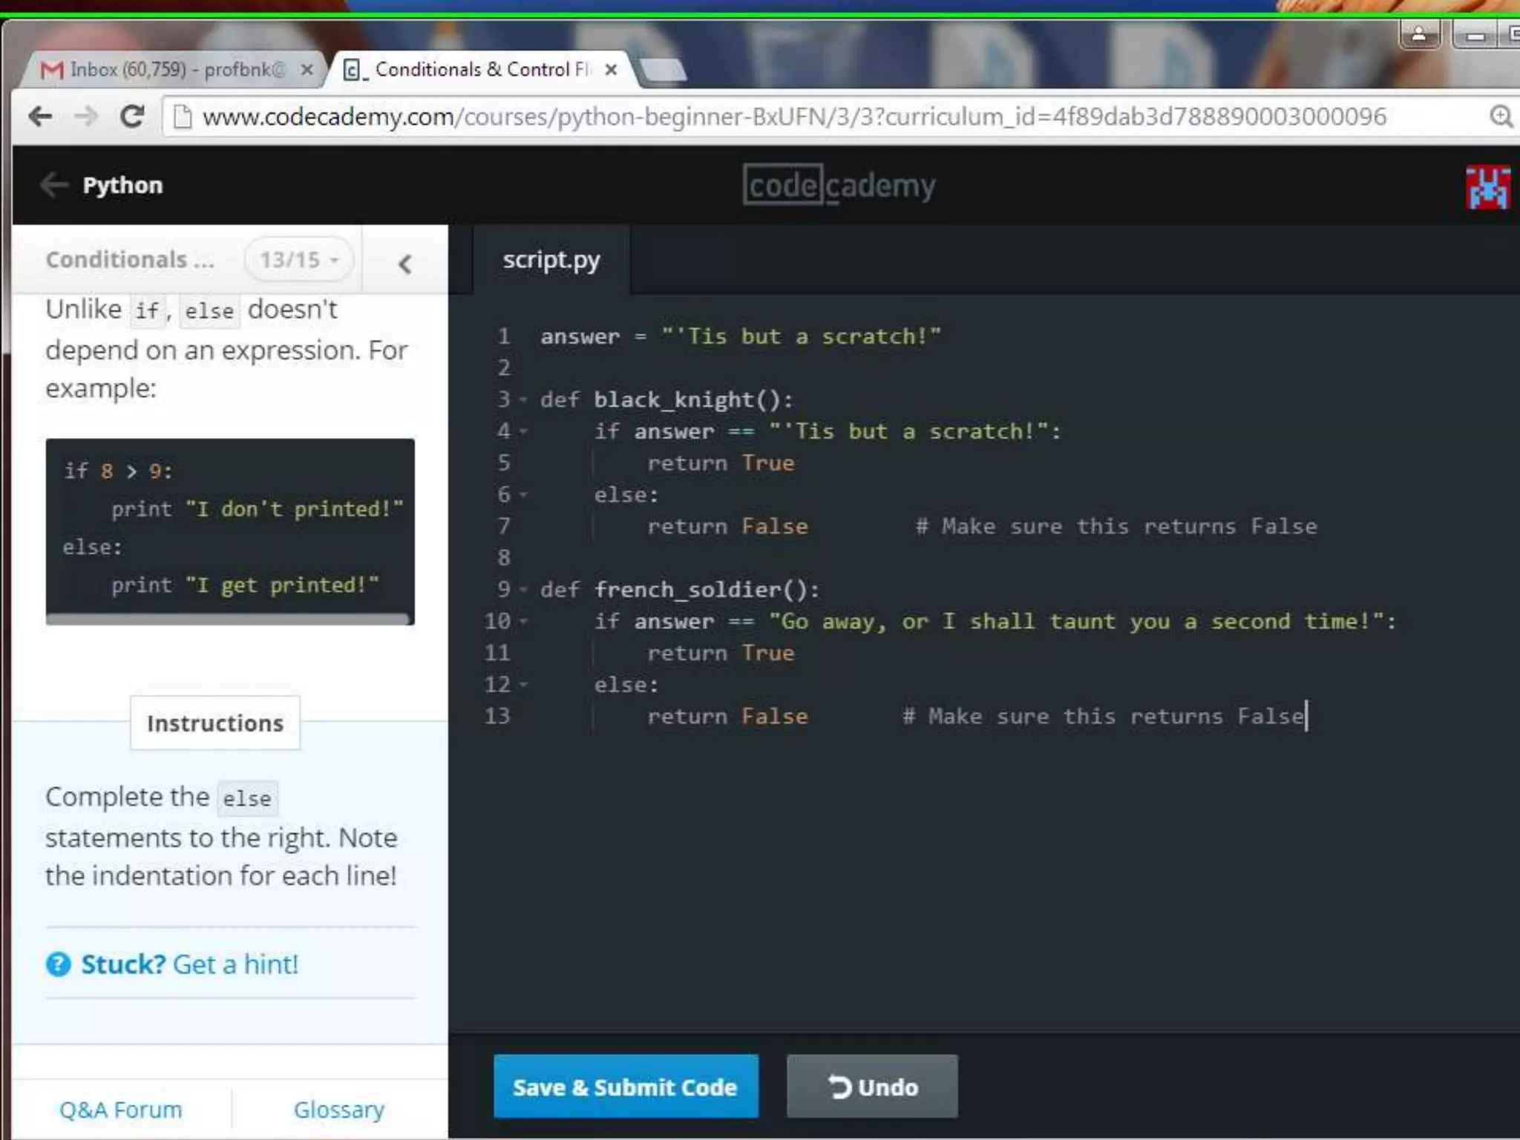This screenshot has height=1140, width=1520.
Task: Reload the page with the refresh icon
Action: coord(132,117)
